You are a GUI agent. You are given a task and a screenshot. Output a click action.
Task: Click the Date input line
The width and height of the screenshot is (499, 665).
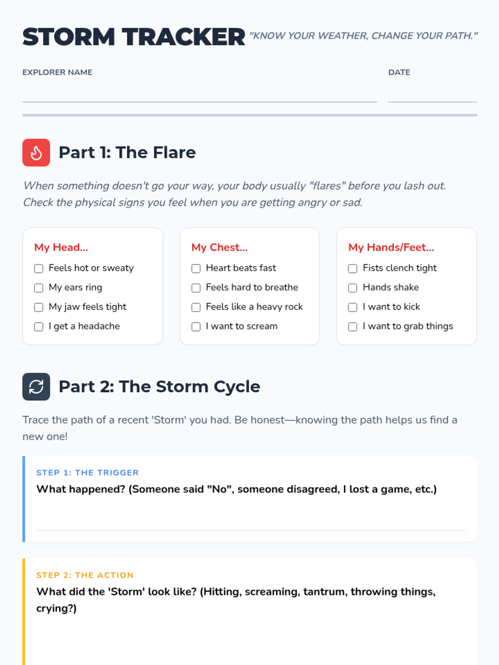[x=432, y=93]
